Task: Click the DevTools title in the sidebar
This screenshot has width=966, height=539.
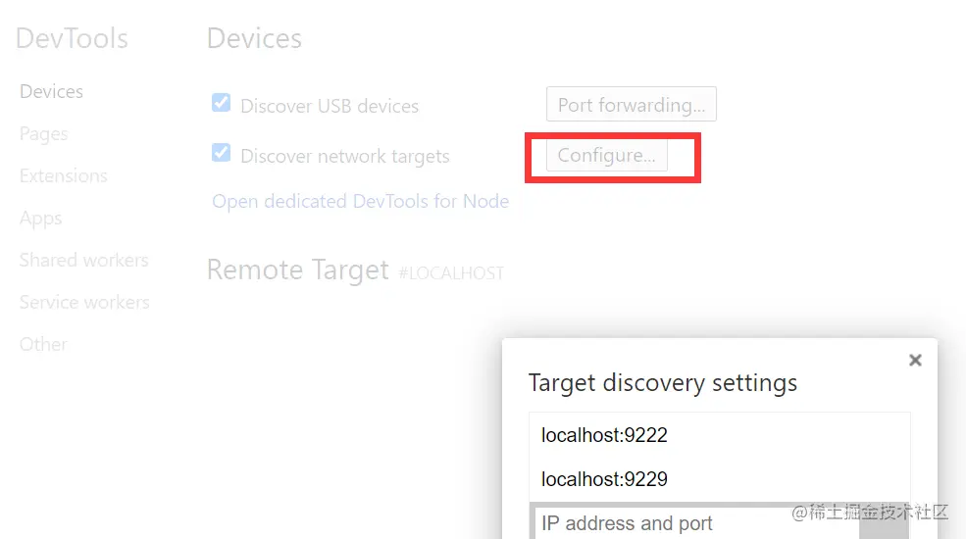Action: pyautogui.click(x=72, y=39)
